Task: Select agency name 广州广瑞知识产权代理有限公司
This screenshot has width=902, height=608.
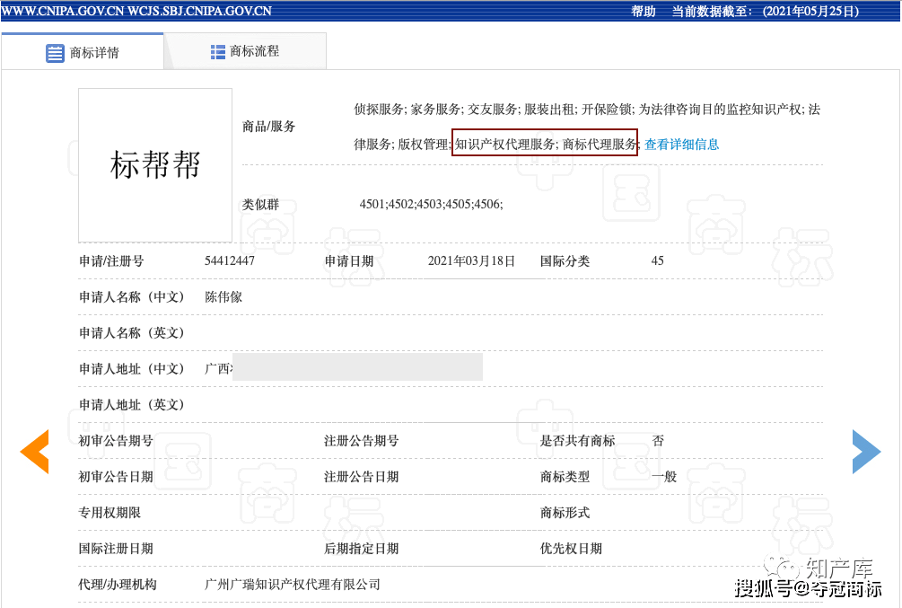Action: (293, 585)
